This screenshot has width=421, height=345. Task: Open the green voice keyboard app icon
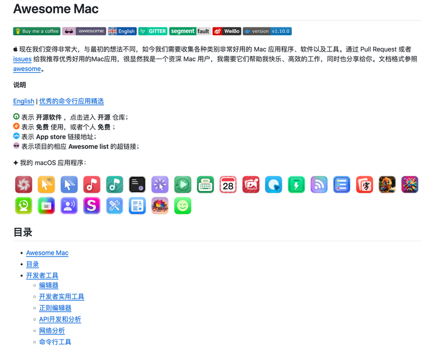coord(205,185)
